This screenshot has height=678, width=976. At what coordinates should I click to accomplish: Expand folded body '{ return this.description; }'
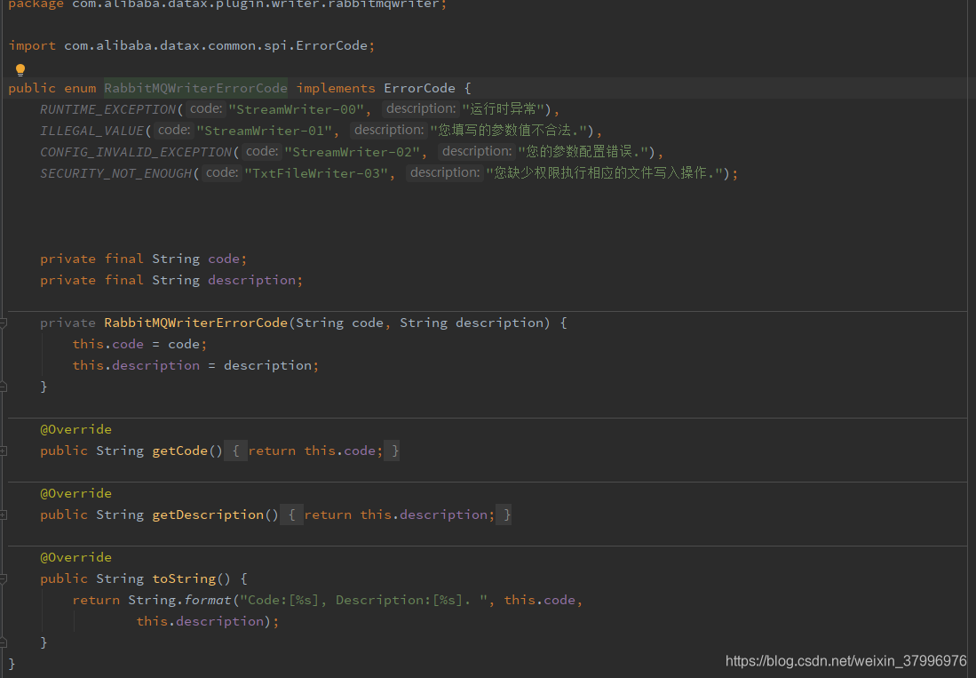coord(396,514)
